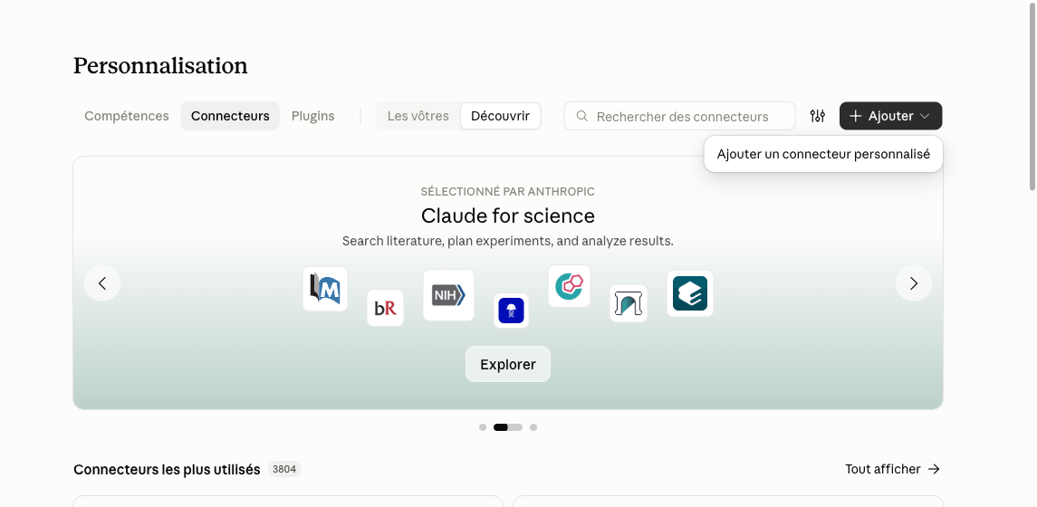This screenshot has width=1037, height=507.
Task: Click the Explorer button
Action: (508, 364)
